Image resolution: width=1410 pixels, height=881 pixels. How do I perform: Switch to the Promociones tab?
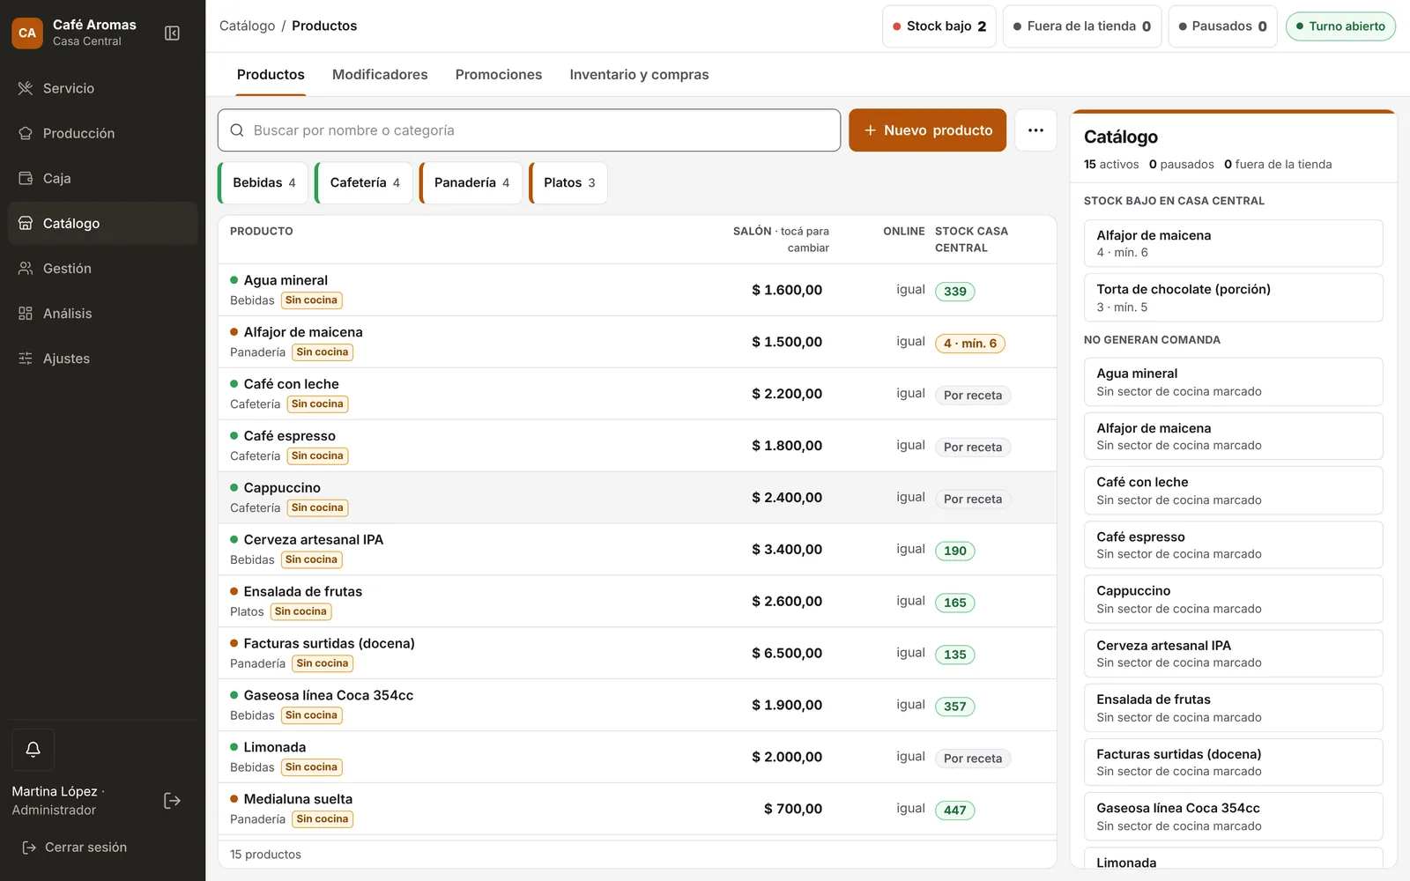pyautogui.click(x=499, y=75)
